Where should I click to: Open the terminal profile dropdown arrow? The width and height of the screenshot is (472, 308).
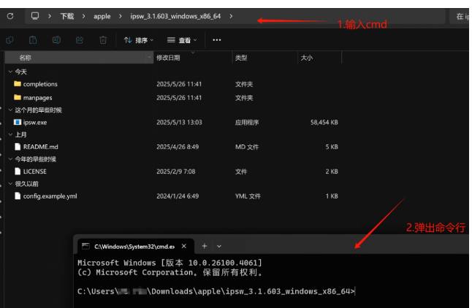(x=219, y=247)
